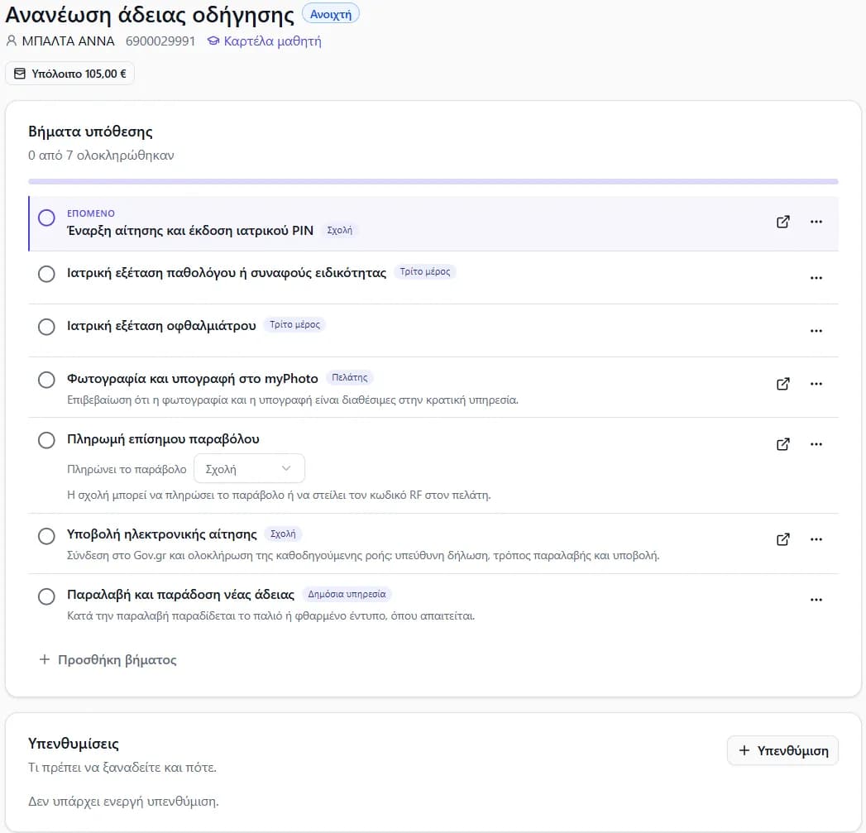Add a new step with Προσθήκη βήματος

108,659
